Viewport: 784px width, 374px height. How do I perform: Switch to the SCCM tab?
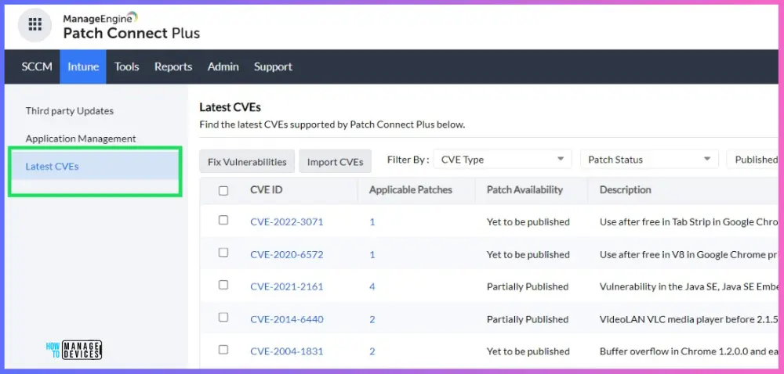click(x=37, y=67)
